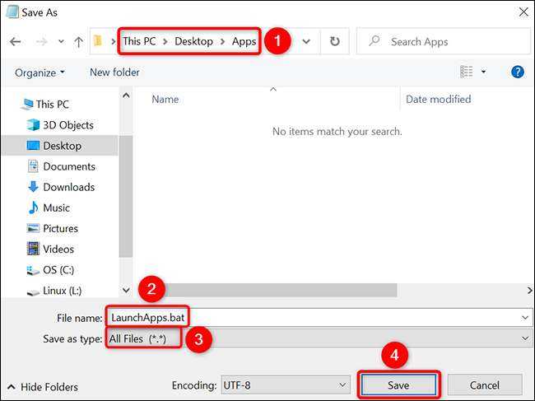Click the folder icon in address bar
This screenshot has height=401, width=535.
point(98,41)
